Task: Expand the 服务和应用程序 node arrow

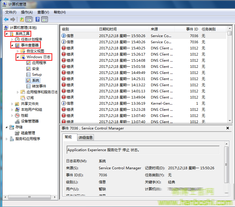Action: coord(7,139)
